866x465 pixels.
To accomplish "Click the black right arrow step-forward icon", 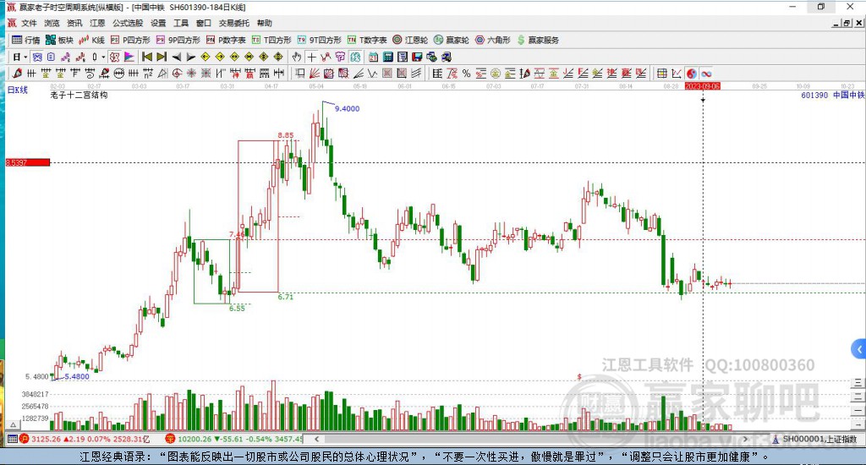I will (x=190, y=57).
